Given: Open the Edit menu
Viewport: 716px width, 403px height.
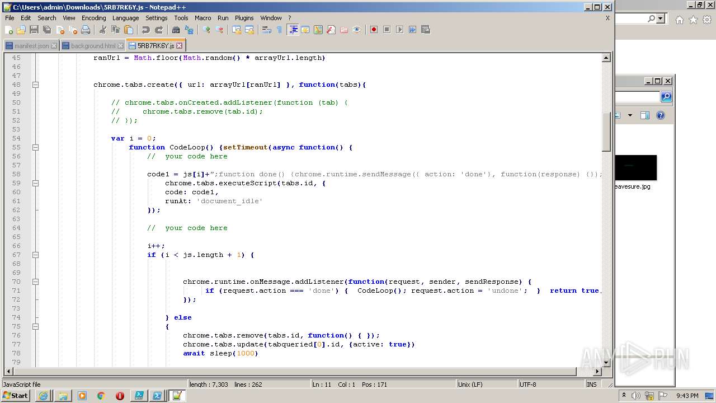Looking at the screenshot, I should pyautogui.click(x=26, y=18).
